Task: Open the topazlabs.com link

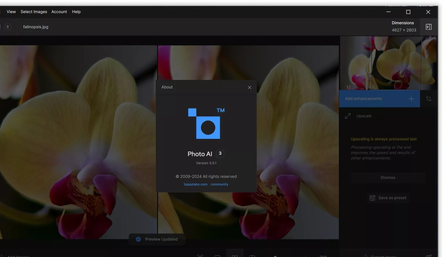Action: (196, 184)
